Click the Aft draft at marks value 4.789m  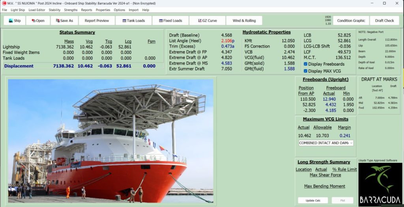click(x=393, y=98)
